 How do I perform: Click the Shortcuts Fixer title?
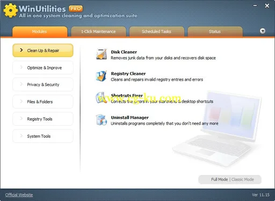[127, 96]
